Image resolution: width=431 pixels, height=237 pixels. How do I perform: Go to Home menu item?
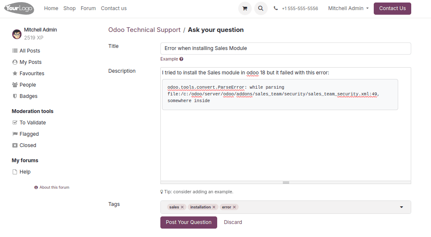(x=51, y=8)
